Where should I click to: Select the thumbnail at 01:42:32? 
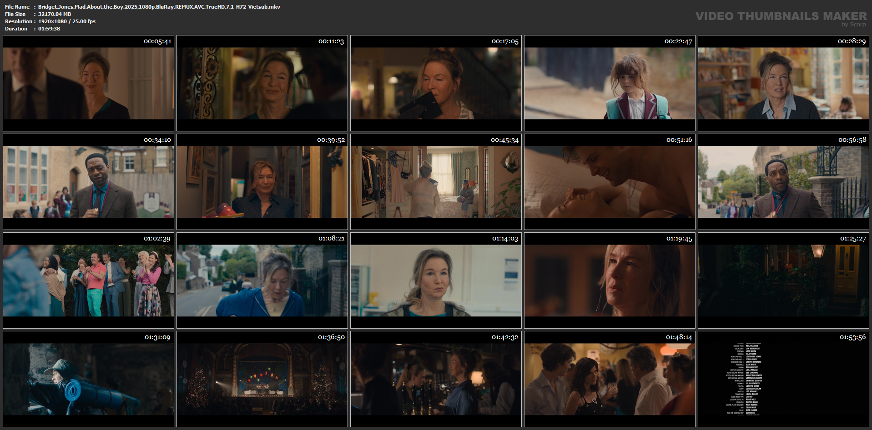pos(436,379)
